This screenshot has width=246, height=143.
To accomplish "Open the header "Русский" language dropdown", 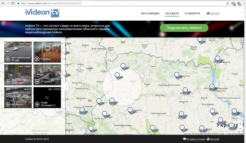I will coord(213,14).
